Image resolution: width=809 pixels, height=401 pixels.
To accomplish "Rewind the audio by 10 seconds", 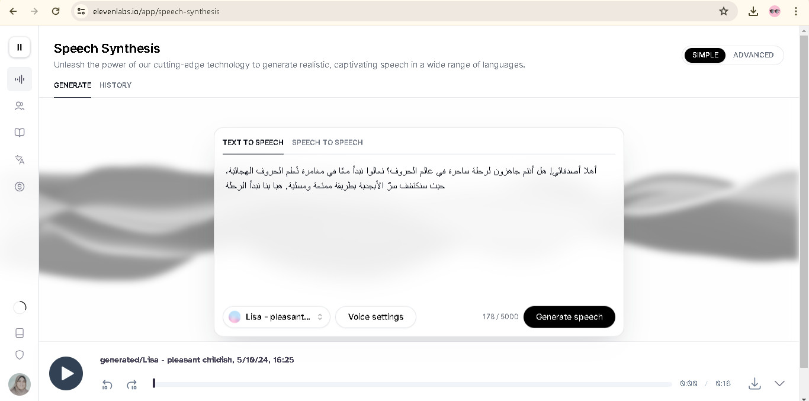I will click(107, 384).
